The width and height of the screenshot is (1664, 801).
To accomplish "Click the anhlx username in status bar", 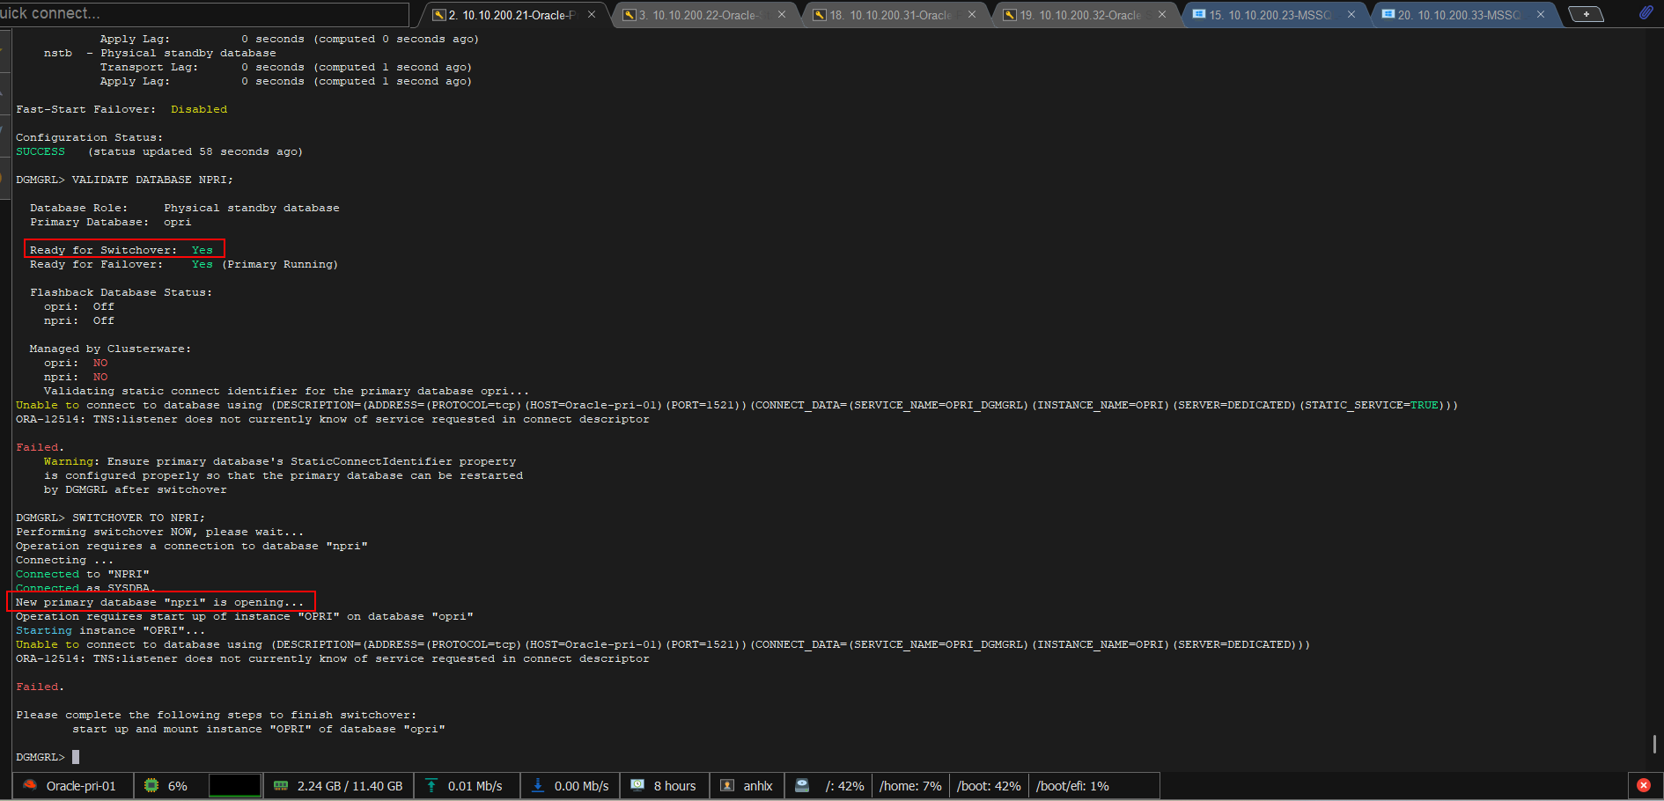I will (758, 786).
